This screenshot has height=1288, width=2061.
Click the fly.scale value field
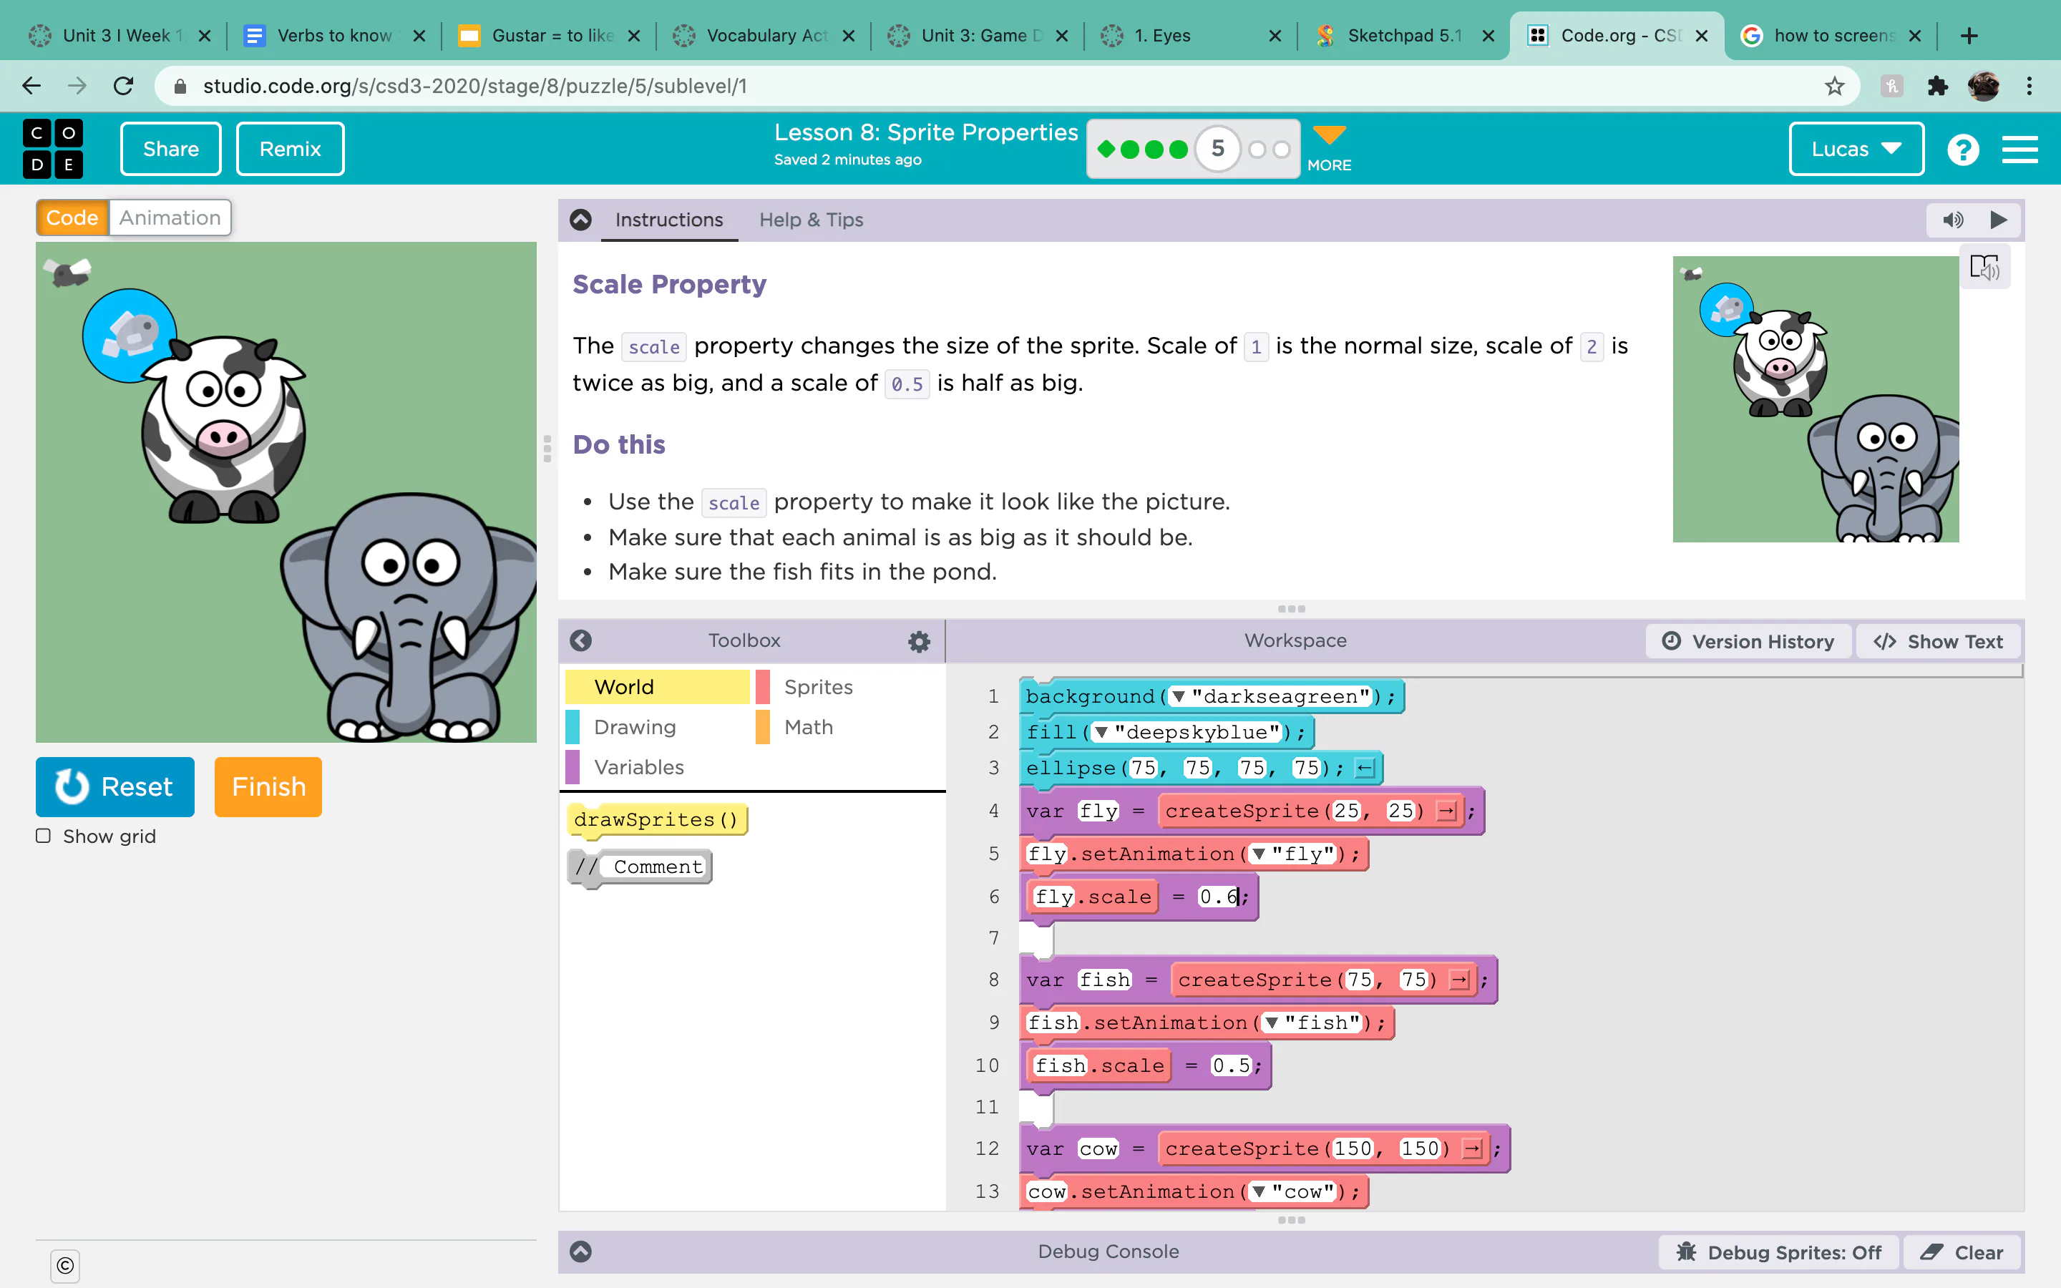[1219, 896]
